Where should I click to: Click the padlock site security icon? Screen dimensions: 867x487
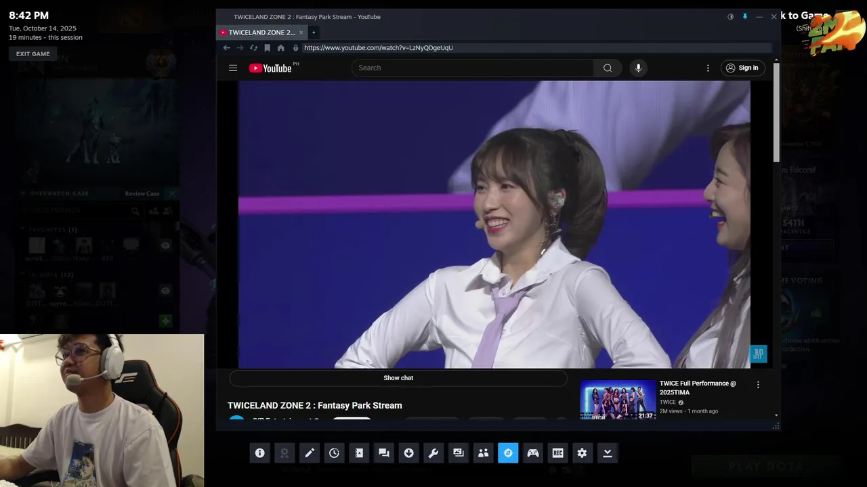click(x=295, y=48)
